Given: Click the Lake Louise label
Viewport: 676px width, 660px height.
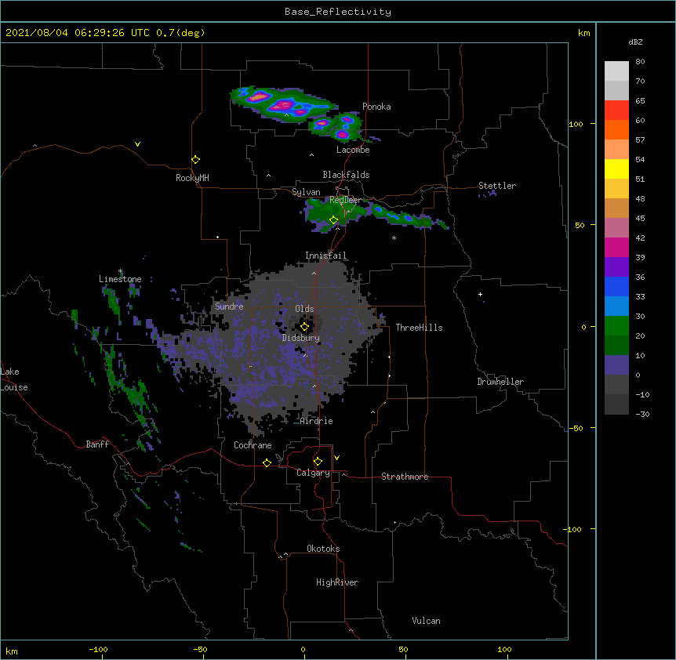Looking at the screenshot, I should [x=14, y=379].
